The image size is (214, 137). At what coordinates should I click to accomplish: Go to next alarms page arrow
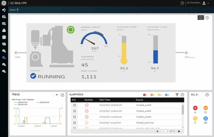pyautogui.click(x=179, y=131)
